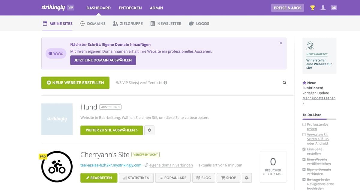Image resolution: width=360 pixels, height=190 pixels.
Task: Open the trophy rewards icon
Action: (313, 8)
